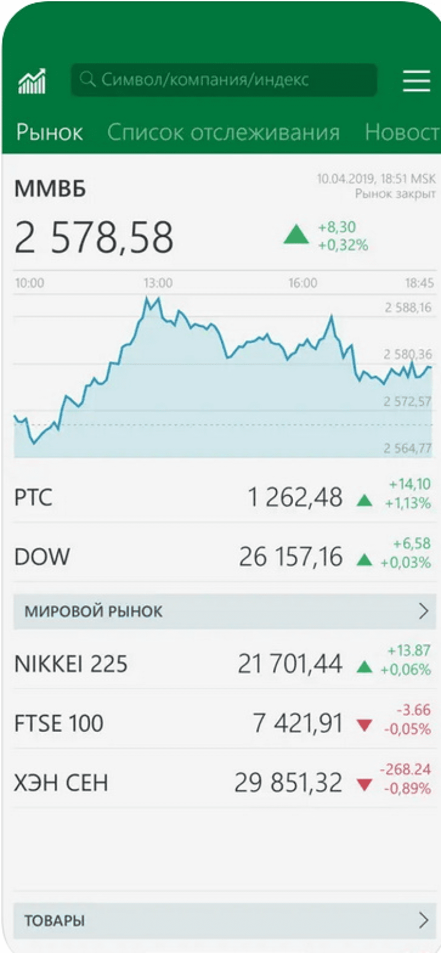Click the search magnifier icon
This screenshot has height=953, width=441.
coord(88,79)
